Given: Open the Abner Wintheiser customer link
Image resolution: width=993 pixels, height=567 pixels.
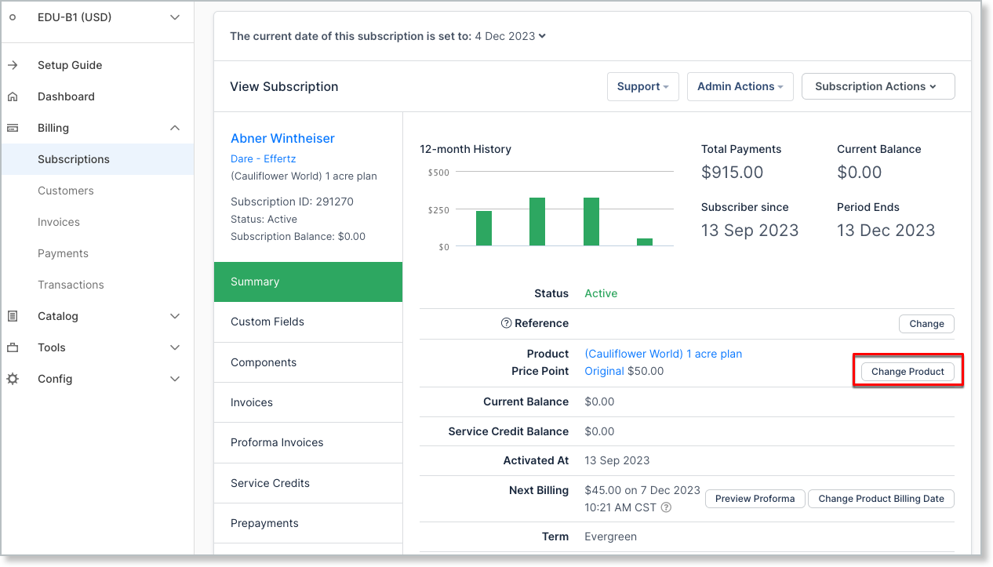Looking at the screenshot, I should [282, 138].
